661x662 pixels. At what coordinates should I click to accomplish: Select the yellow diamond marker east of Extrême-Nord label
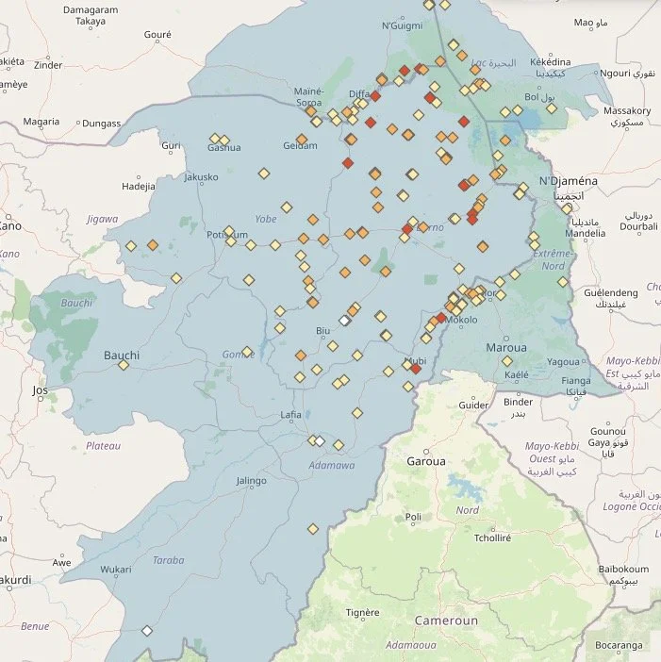[x=563, y=282]
